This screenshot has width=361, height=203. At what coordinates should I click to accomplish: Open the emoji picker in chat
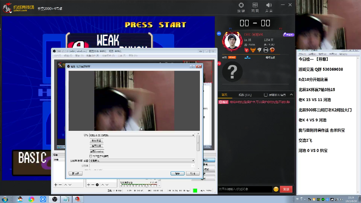coord(276,189)
